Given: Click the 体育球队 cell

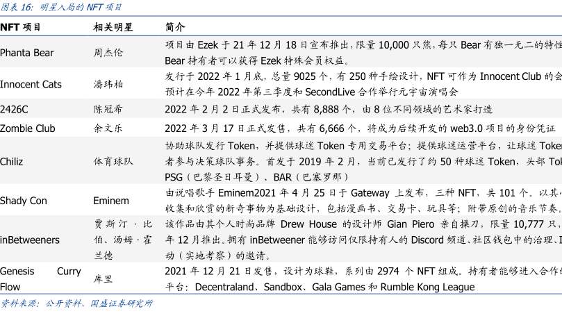Looking at the screenshot, I should tap(113, 161).
